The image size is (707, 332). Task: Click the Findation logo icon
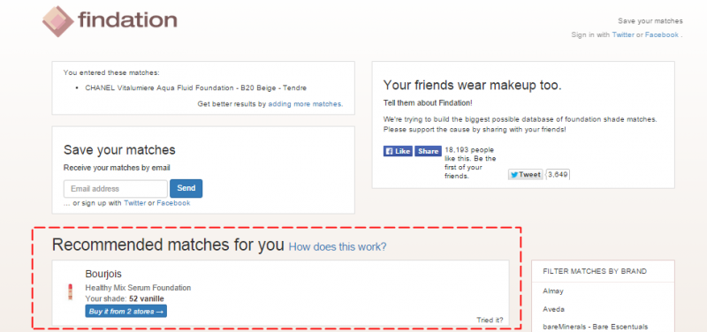pos(57,20)
